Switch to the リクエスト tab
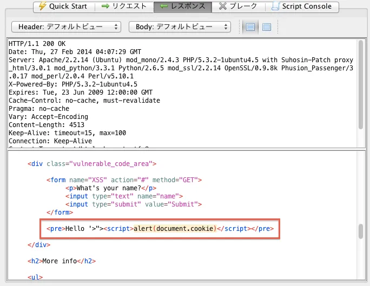370x286 pixels. (124, 6)
